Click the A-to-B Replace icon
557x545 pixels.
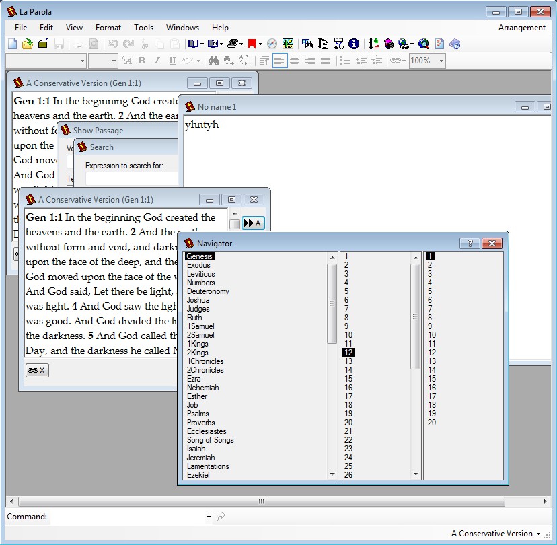click(245, 61)
